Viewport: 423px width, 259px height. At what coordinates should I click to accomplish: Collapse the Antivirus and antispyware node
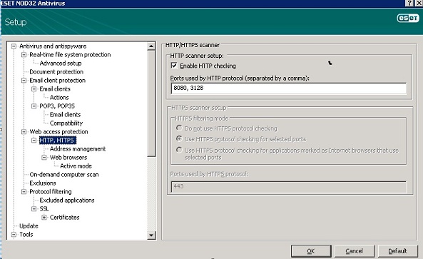tap(14, 46)
